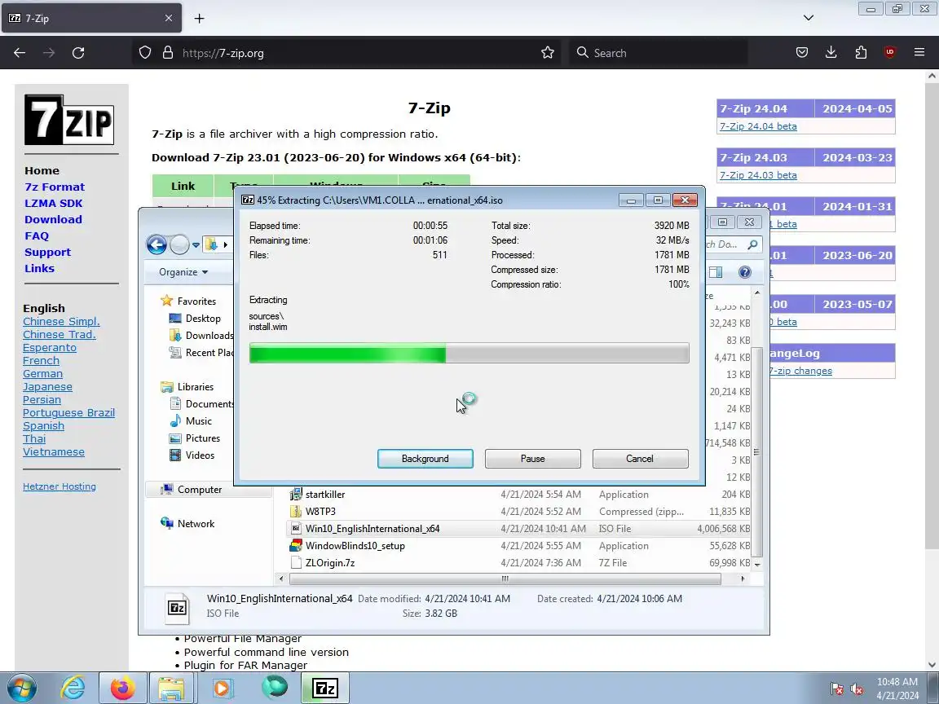The height and width of the screenshot is (704, 939).
Task: Select the 7-Zip browser tab
Action: 91,19
